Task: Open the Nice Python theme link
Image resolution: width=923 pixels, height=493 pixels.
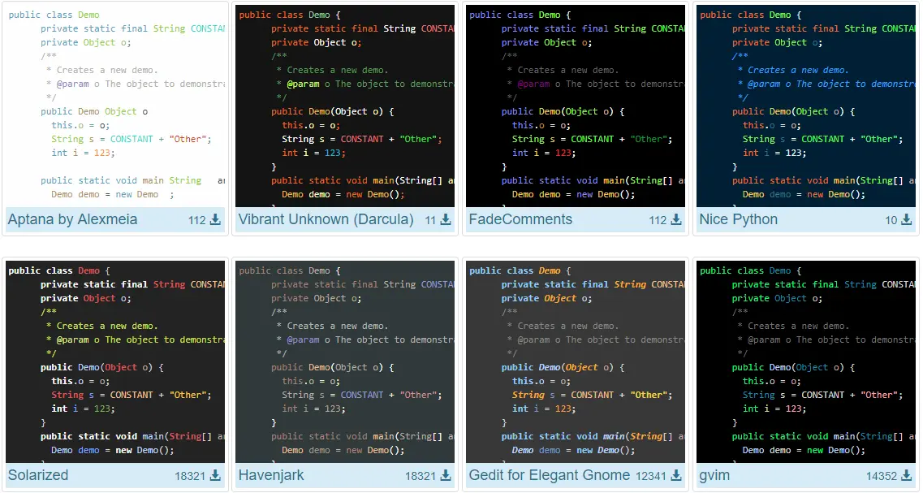Action: tap(738, 220)
